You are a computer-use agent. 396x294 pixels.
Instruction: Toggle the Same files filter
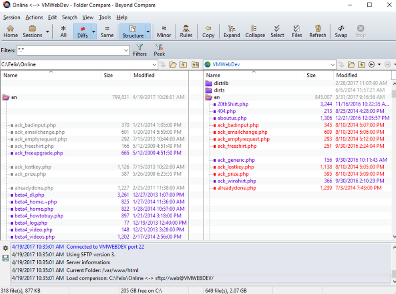pos(107,31)
